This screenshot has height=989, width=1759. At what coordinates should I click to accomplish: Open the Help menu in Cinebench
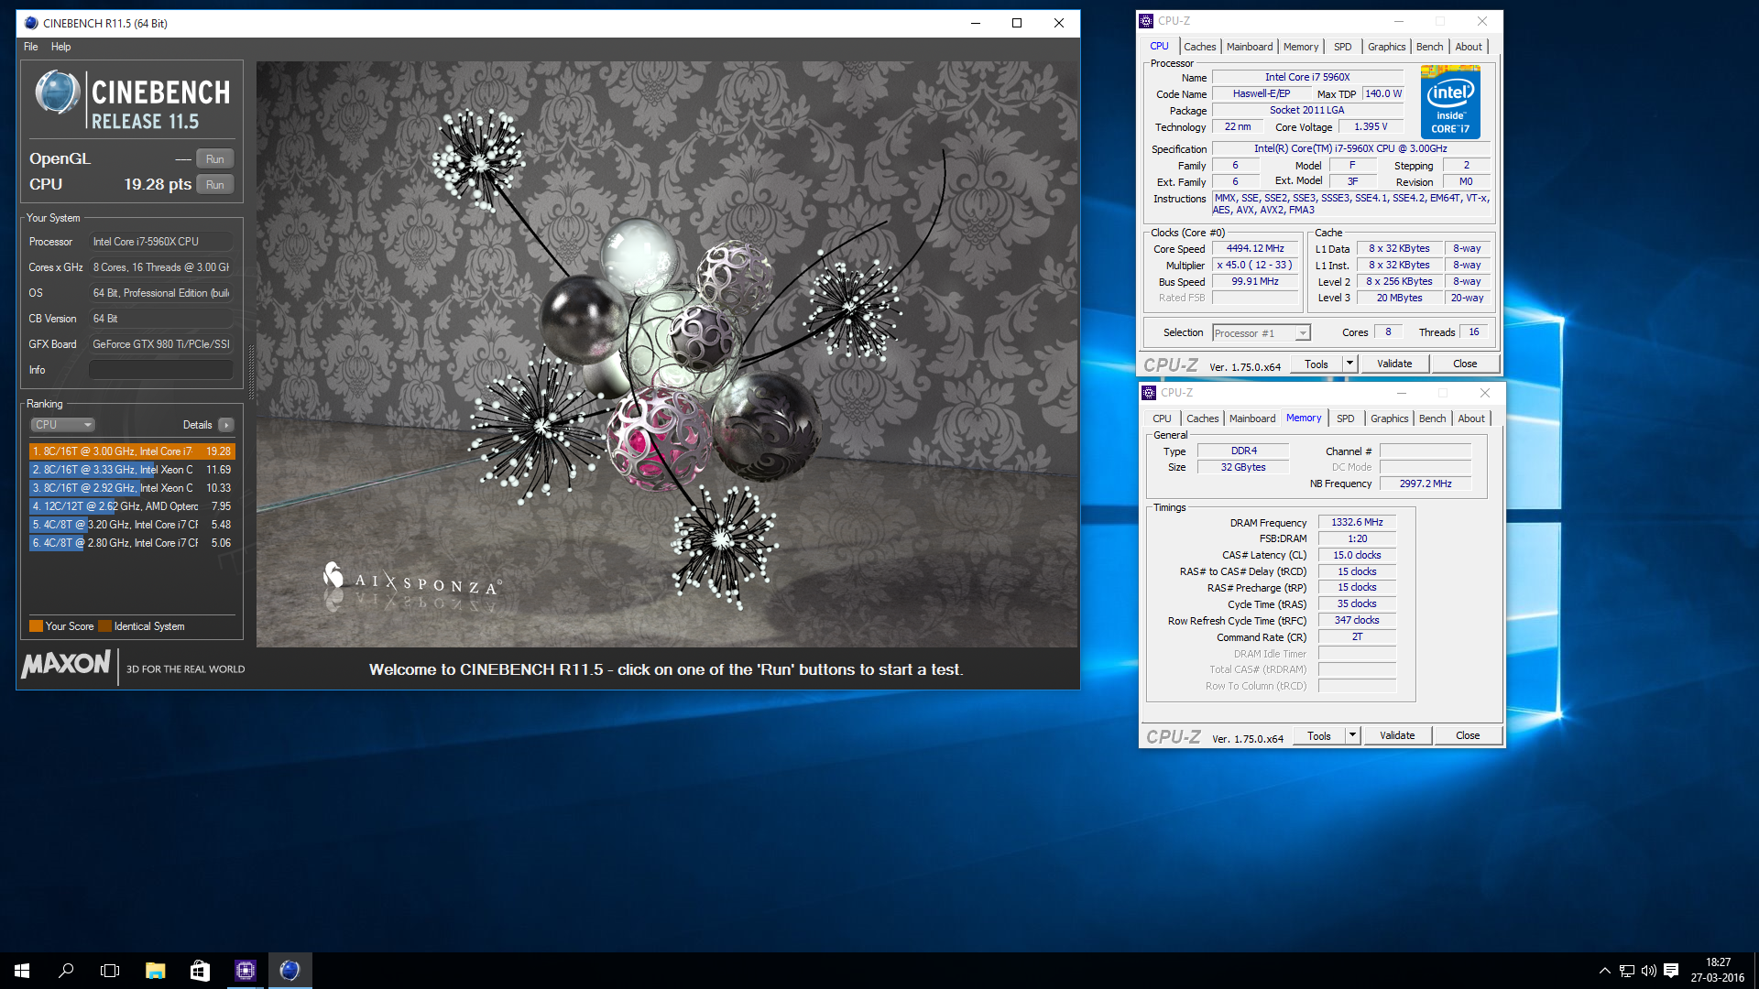pyautogui.click(x=60, y=47)
